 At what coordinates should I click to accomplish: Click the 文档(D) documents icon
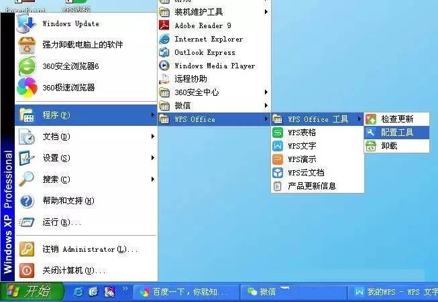pos(27,137)
